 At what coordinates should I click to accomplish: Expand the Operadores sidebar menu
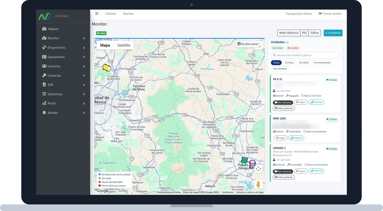click(x=63, y=57)
